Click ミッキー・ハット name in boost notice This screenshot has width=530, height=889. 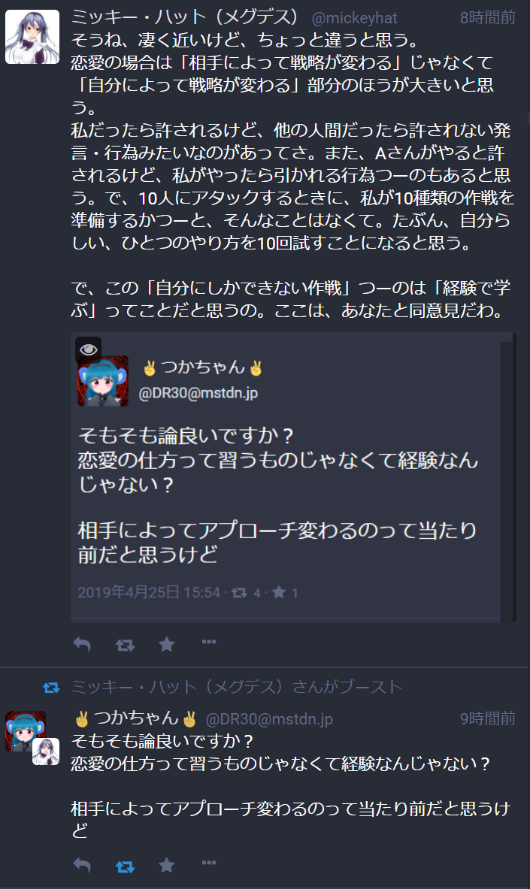click(181, 687)
